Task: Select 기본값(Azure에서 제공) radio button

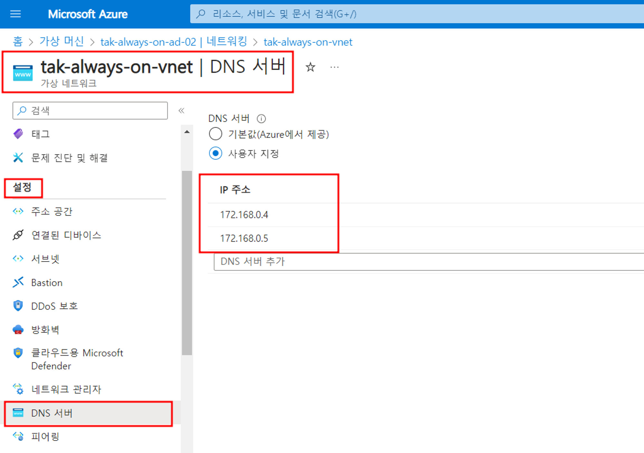Action: 215,134
